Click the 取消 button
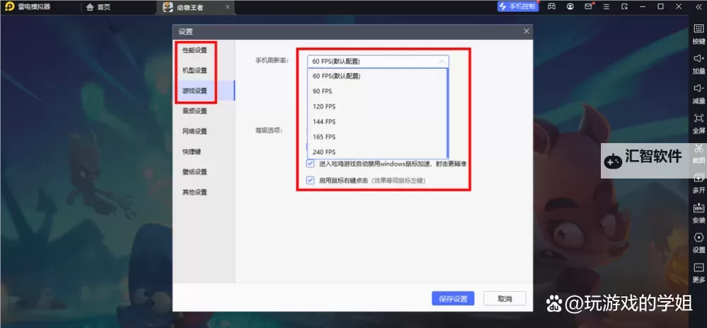 point(505,299)
